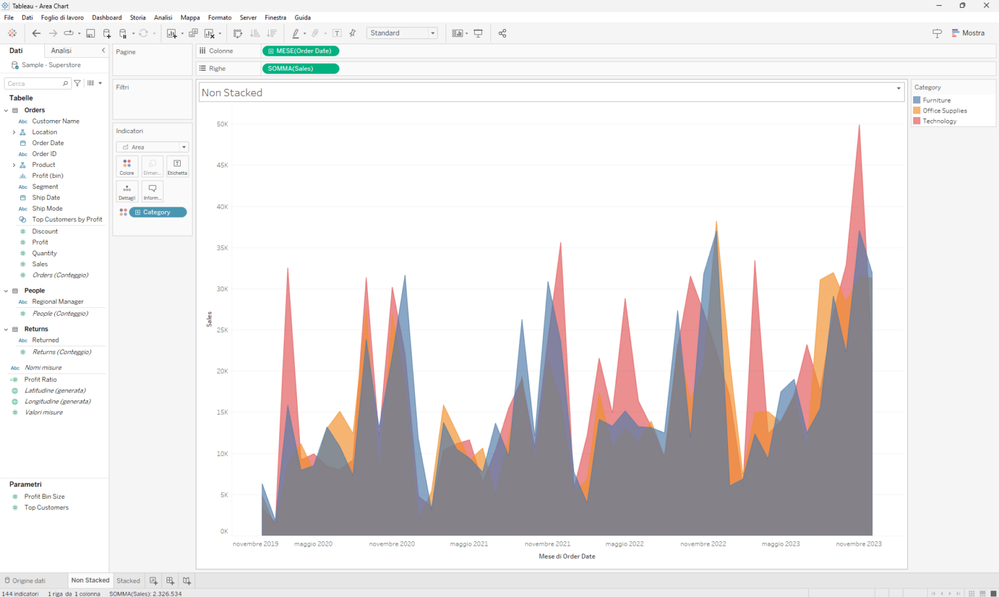
Task: Sort descending using the toolbar icon
Action: tap(272, 33)
